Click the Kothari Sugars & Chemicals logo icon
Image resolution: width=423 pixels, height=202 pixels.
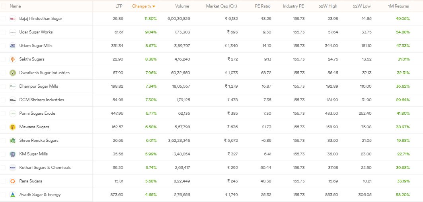point(13,167)
